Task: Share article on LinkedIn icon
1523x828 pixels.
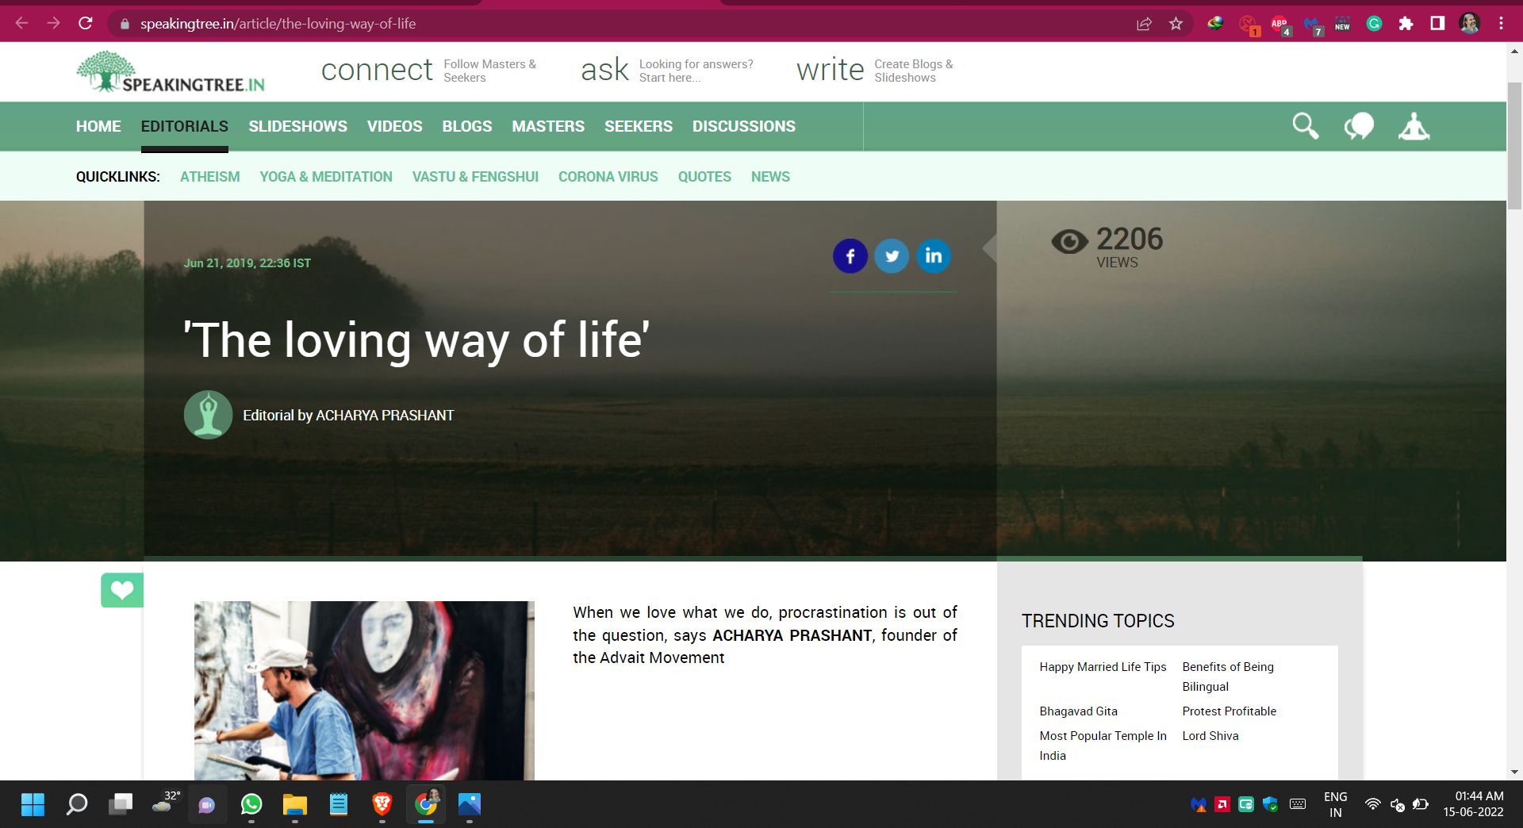Action: pyautogui.click(x=934, y=256)
